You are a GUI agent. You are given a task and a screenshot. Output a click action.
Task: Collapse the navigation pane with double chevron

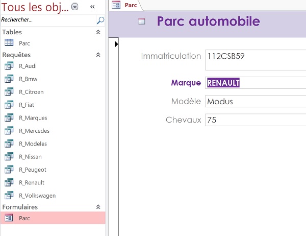point(92,7)
